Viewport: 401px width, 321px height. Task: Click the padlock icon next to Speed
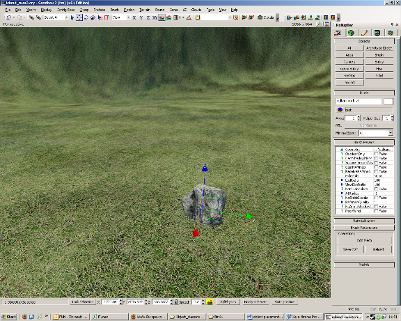[x=176, y=302]
